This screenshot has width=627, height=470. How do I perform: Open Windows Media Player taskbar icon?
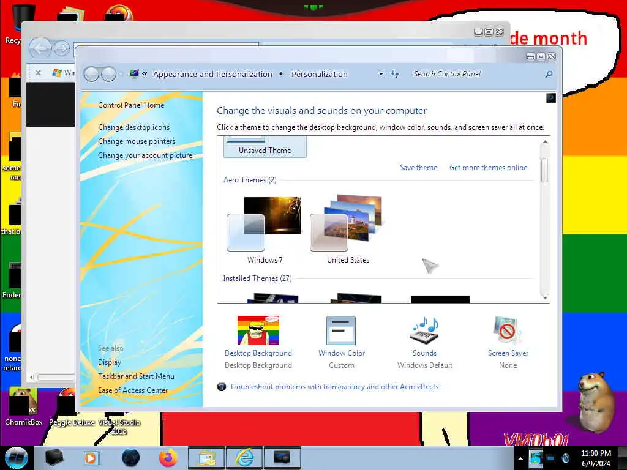(x=91, y=458)
